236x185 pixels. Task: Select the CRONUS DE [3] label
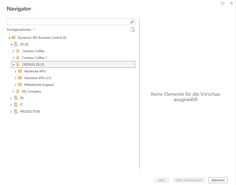point(33,64)
